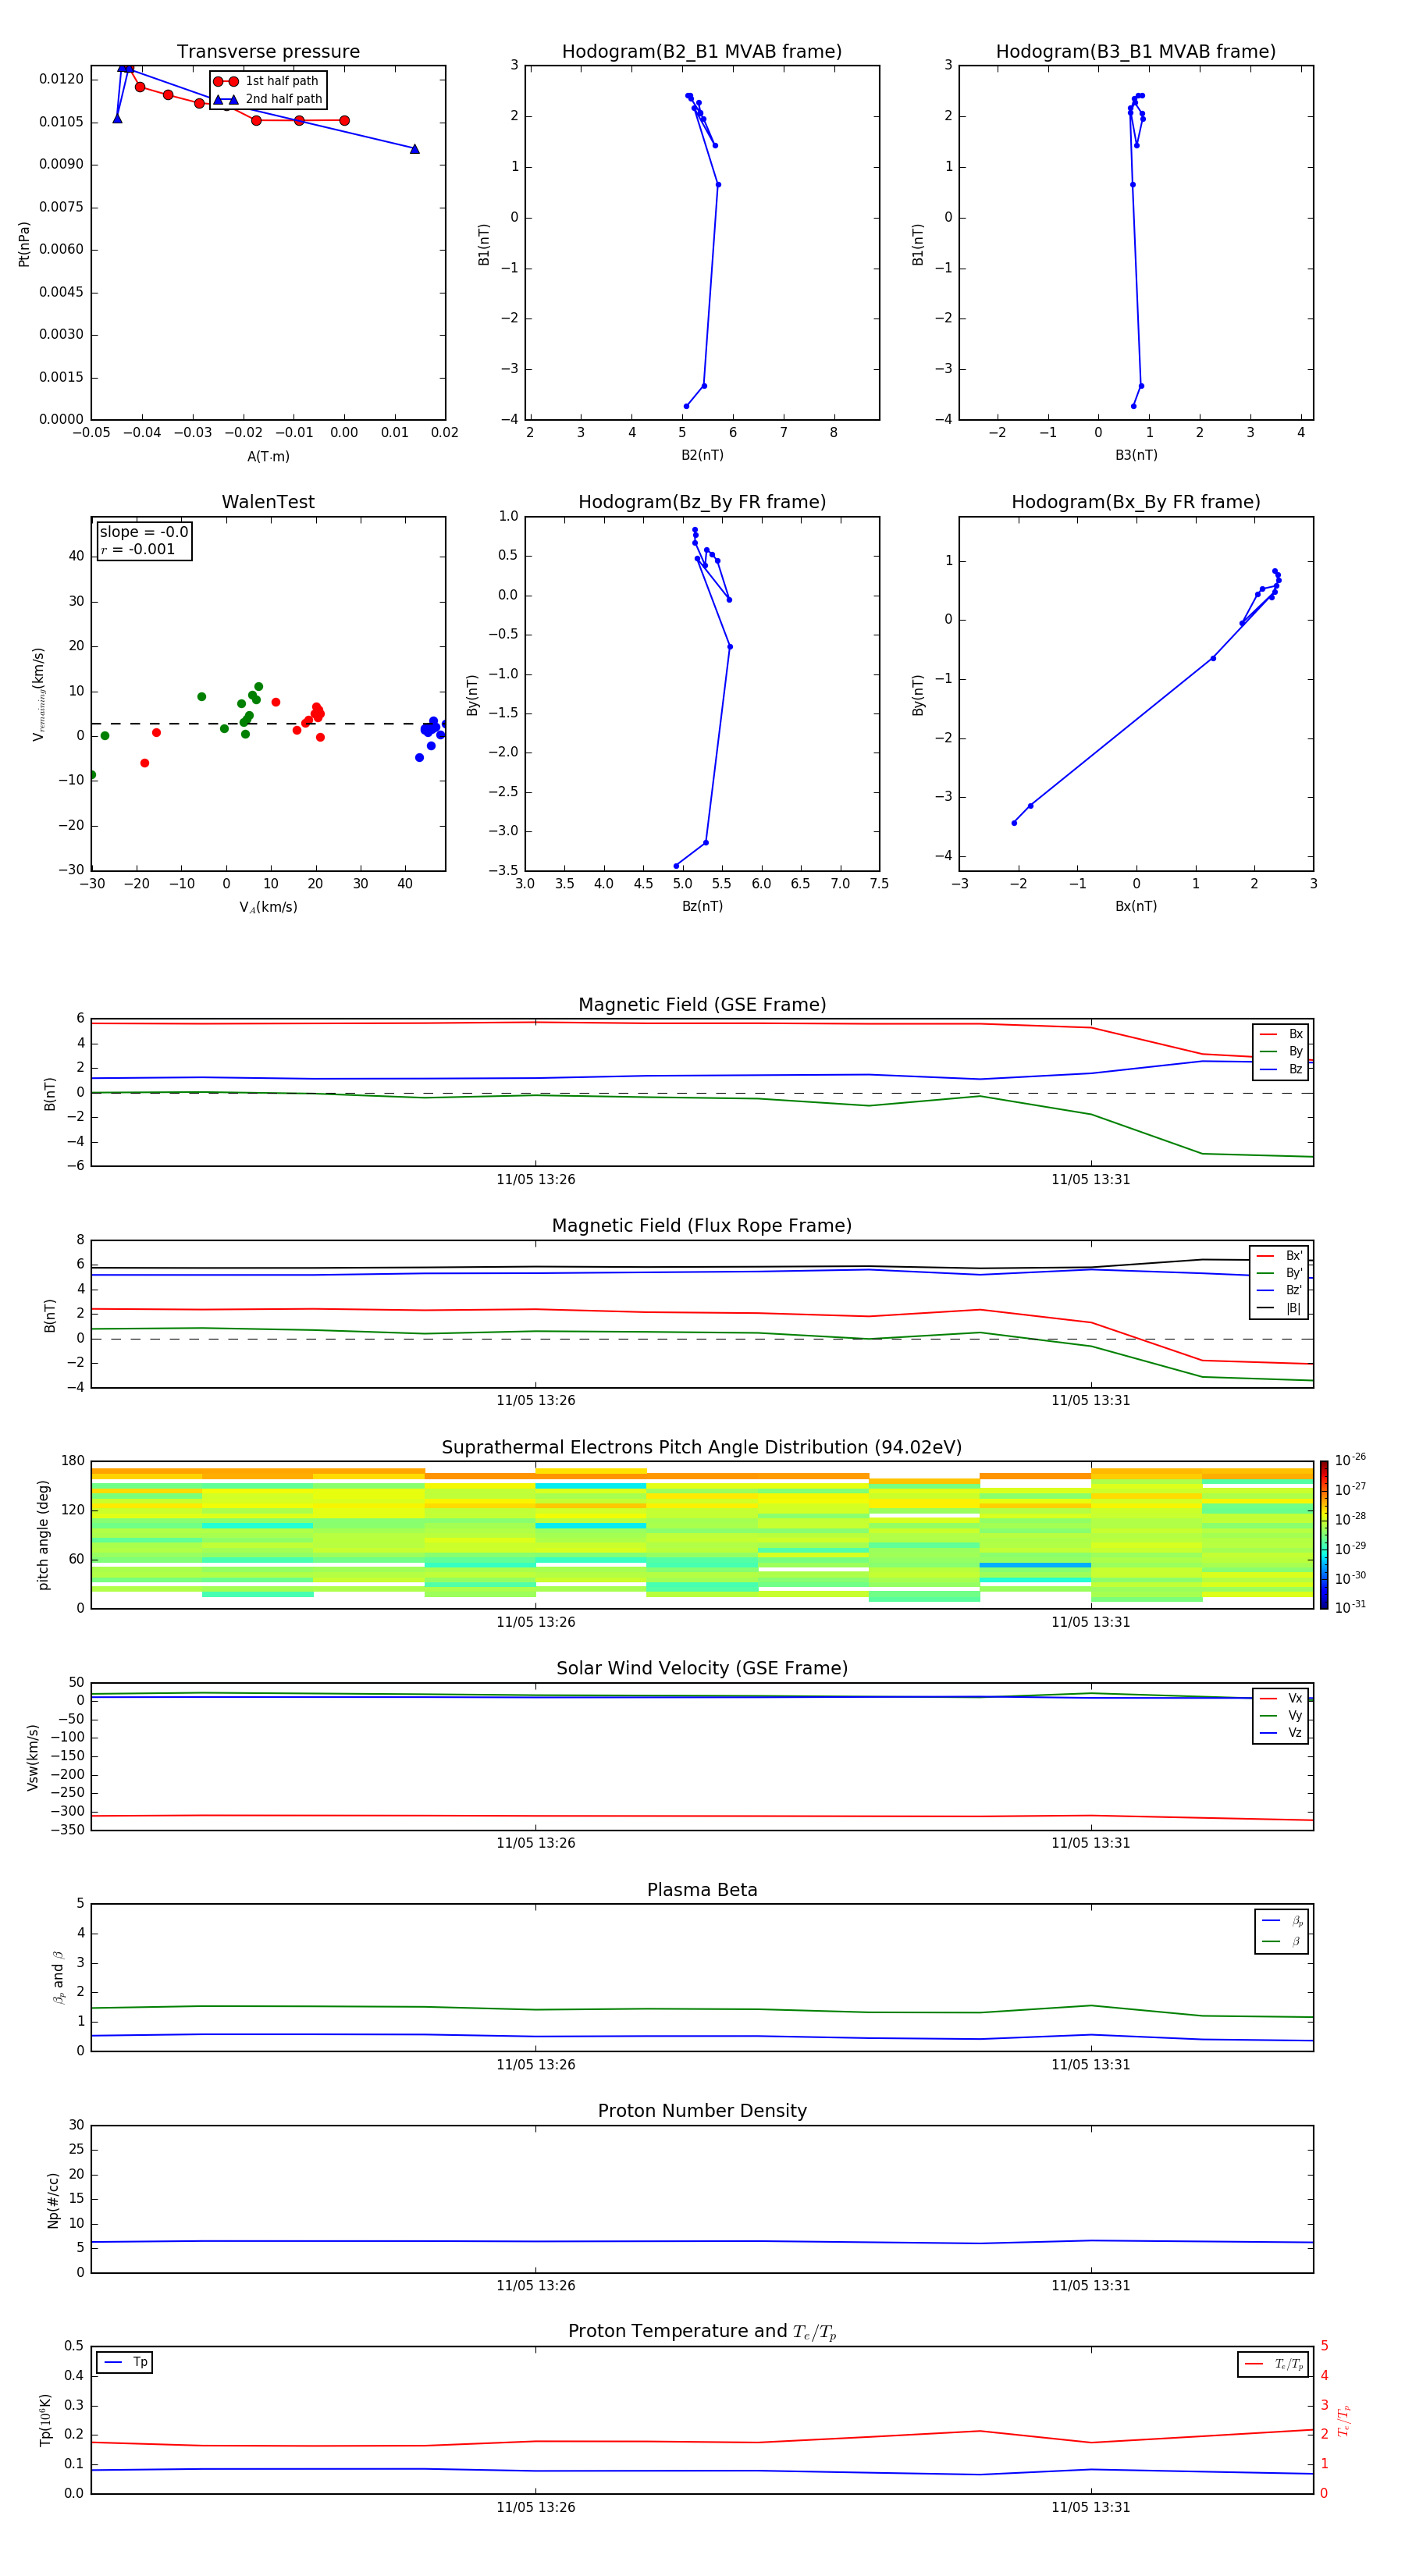Viewport: 1405px width, 2576px height.
Task: Click the 'Pt(nPa)' y-axis label
Action: tap(24, 244)
